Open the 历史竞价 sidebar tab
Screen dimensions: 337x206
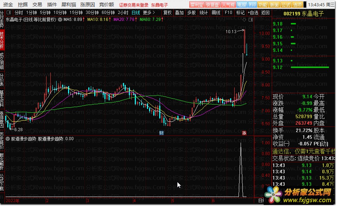click(2, 140)
